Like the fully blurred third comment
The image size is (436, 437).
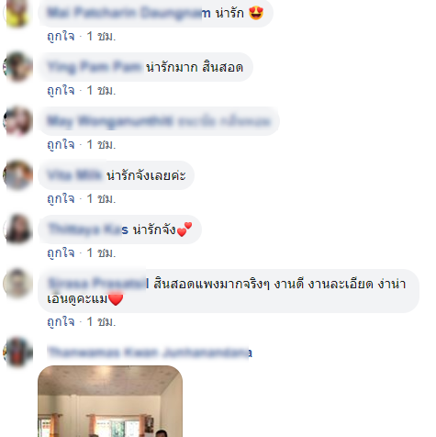tap(61, 145)
